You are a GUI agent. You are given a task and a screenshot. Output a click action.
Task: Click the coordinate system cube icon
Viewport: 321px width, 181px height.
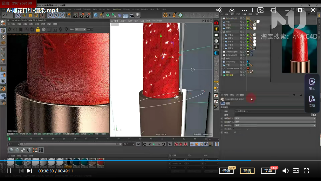pyautogui.click(x=68, y=15)
